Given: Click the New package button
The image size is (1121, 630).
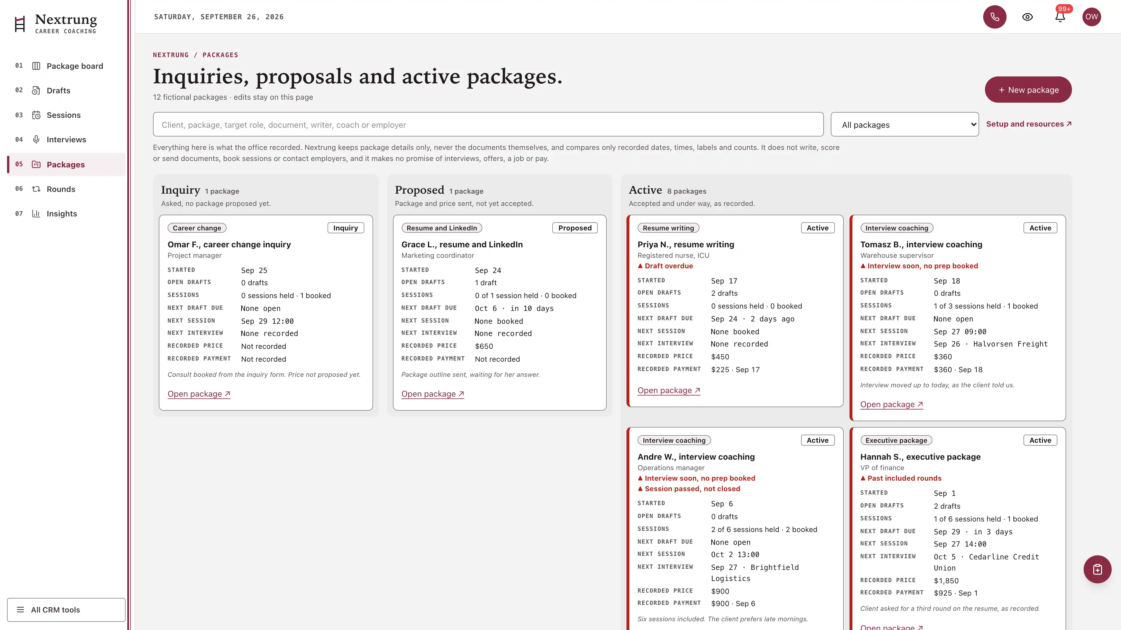Looking at the screenshot, I should 1028,90.
